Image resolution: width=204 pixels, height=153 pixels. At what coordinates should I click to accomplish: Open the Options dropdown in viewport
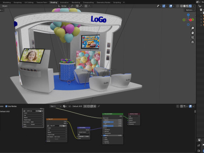click(x=190, y=10)
